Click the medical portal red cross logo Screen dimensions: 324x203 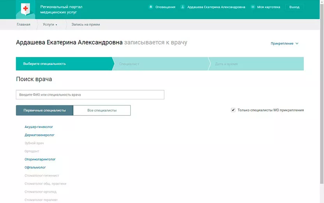25,9
